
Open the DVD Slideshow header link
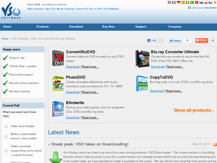111,9
